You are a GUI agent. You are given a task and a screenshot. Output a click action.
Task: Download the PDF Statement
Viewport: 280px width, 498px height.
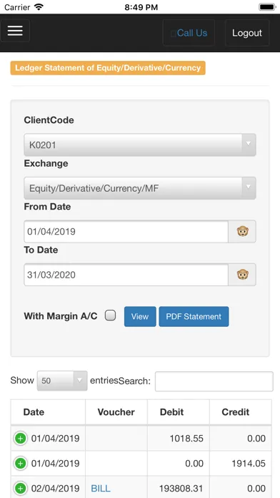[x=194, y=316]
